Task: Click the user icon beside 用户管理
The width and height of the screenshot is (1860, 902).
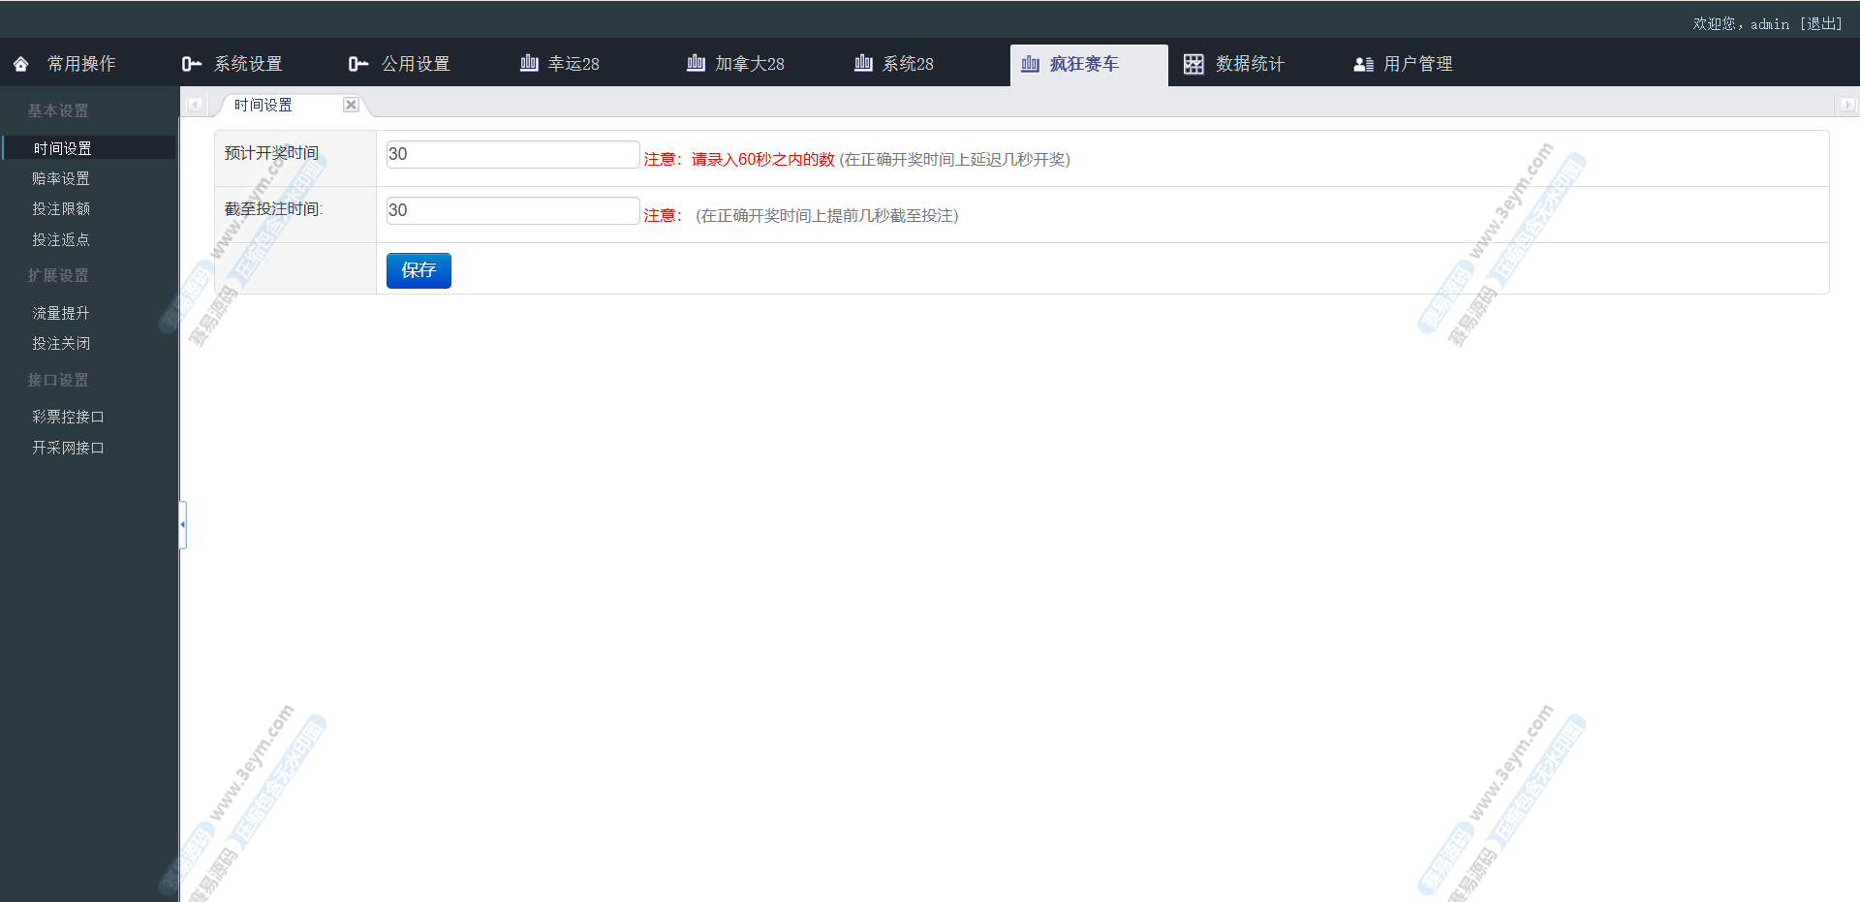Action: [1363, 64]
